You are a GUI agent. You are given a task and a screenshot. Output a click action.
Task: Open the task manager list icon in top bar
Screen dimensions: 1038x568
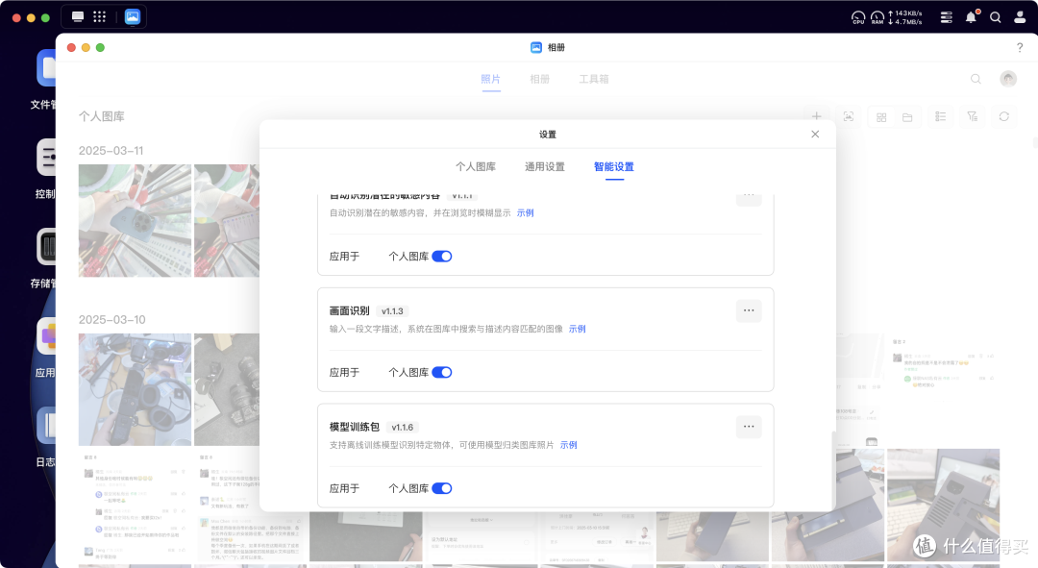[946, 18]
